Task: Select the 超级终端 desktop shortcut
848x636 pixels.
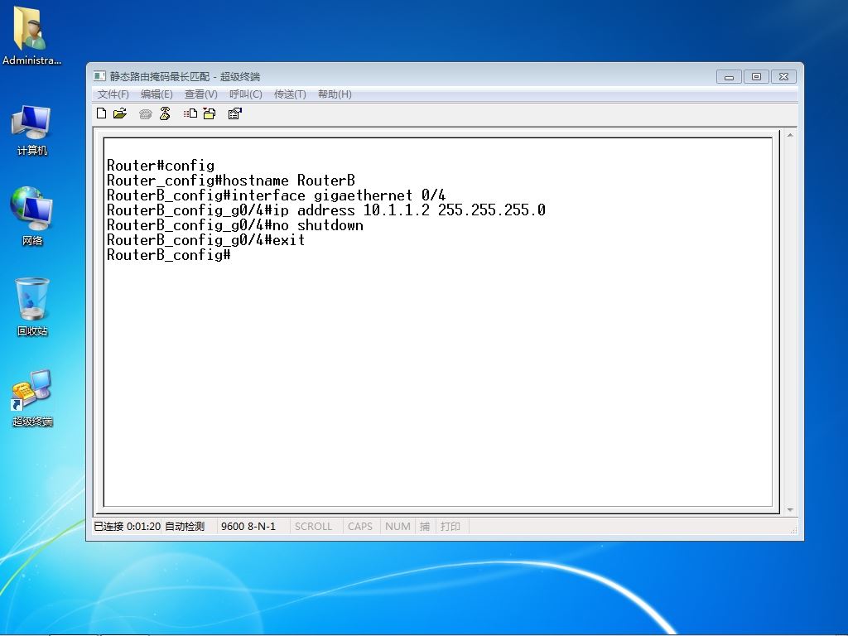Action: pyautogui.click(x=32, y=398)
